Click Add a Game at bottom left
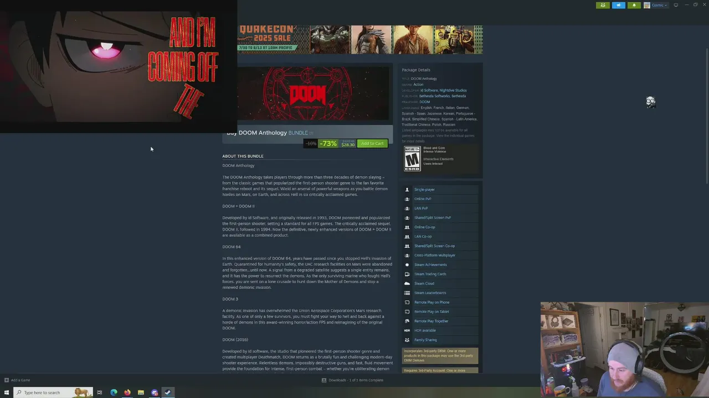 (x=17, y=380)
